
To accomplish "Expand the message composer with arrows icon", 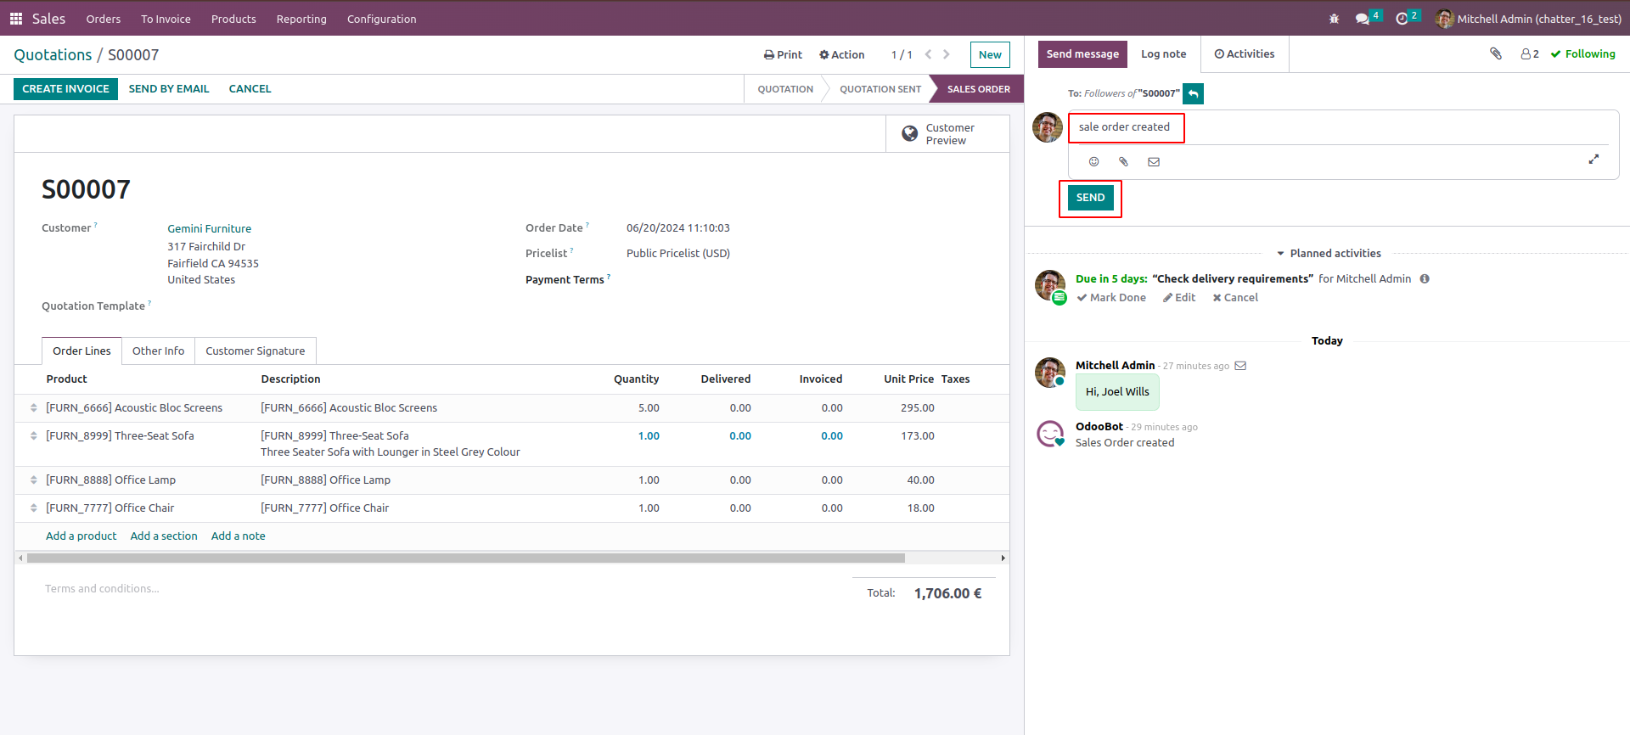I will click(1593, 159).
